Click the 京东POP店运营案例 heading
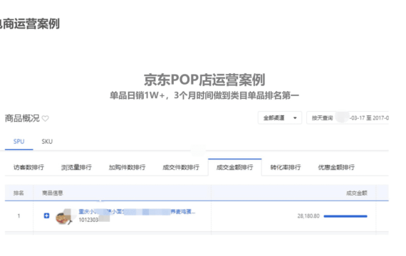The image size is (406, 256). click(x=204, y=80)
